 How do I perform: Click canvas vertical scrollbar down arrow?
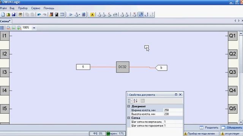coord(241,122)
